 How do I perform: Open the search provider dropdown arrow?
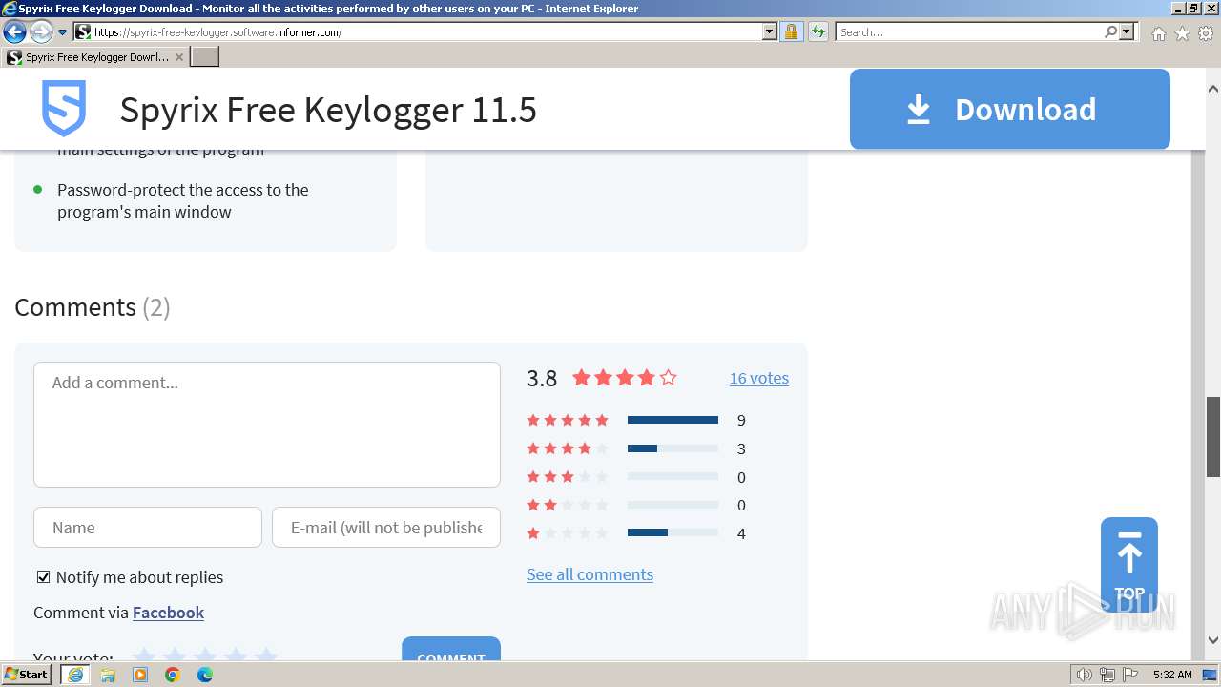1127,32
